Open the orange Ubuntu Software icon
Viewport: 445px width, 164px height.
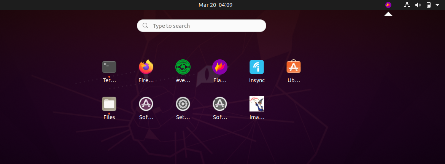(x=294, y=67)
